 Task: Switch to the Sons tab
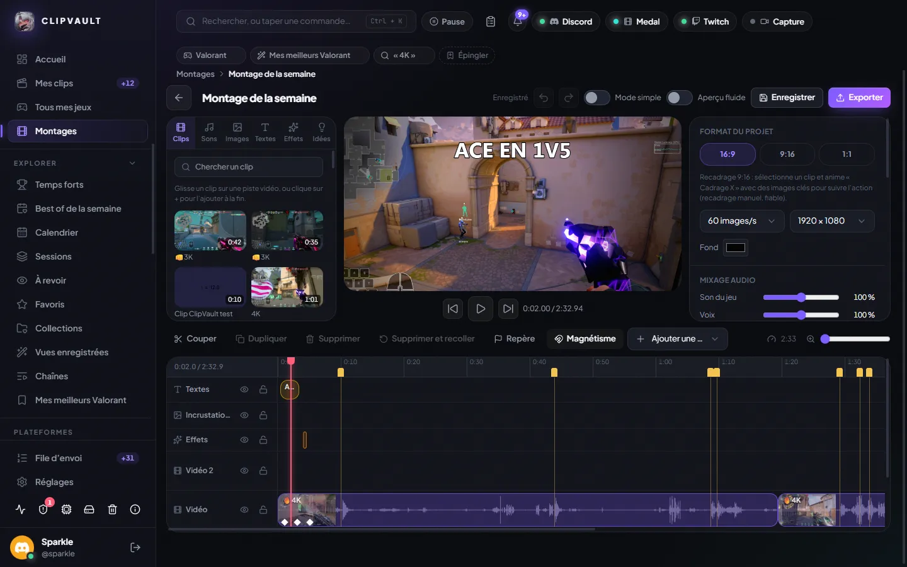click(209, 132)
